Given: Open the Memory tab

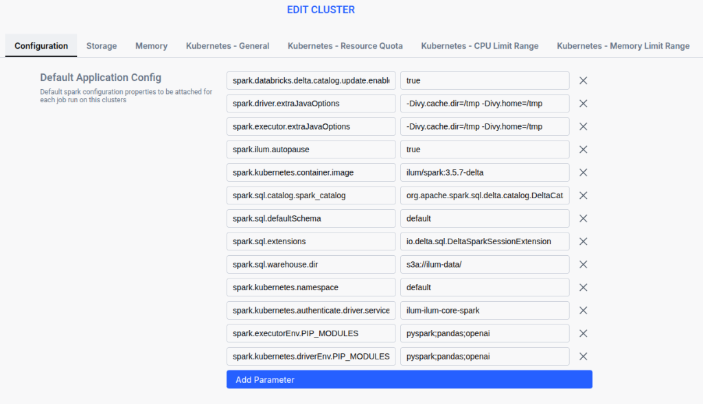Looking at the screenshot, I should 151,46.
